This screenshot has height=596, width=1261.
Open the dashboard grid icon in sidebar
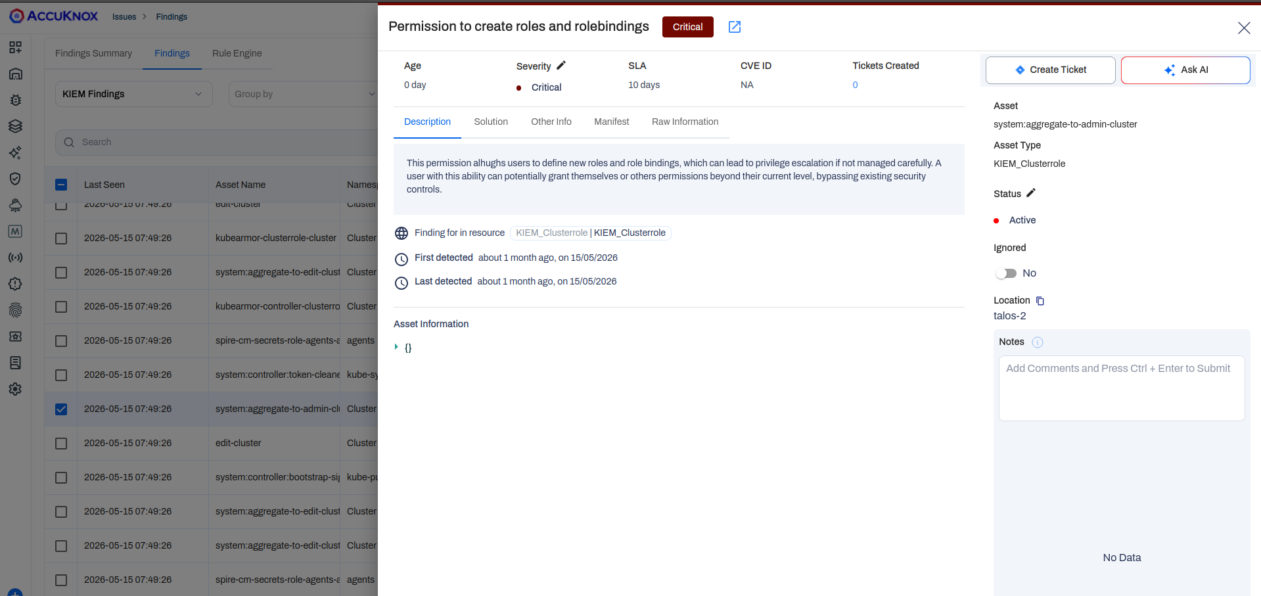(15, 47)
